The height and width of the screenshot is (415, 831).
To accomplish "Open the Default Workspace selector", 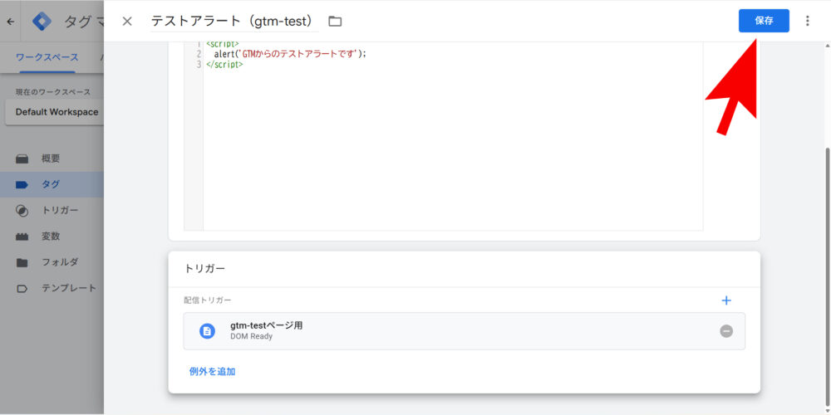I will point(55,112).
